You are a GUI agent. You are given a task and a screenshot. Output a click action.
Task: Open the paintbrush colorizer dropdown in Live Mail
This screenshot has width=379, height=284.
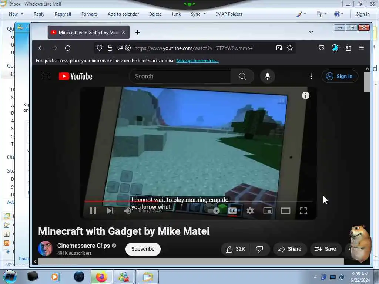point(301,14)
